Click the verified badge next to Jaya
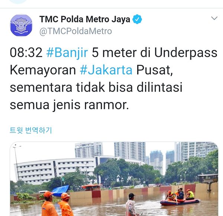 point(137,19)
